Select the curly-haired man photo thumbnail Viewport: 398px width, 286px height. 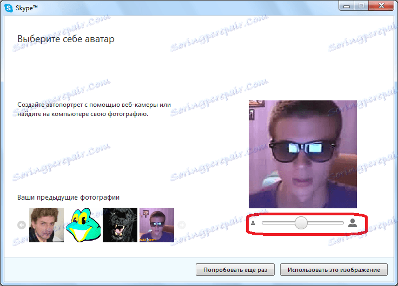47,225
